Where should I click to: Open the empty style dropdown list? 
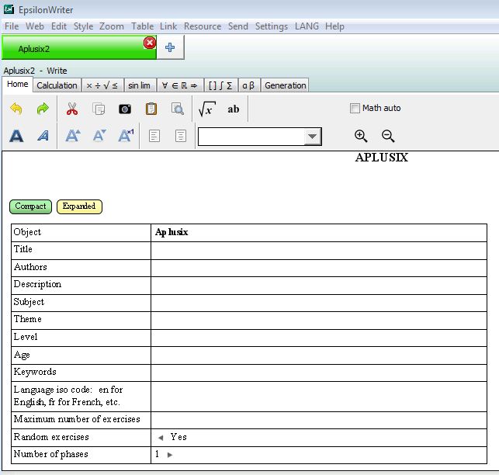tap(312, 137)
